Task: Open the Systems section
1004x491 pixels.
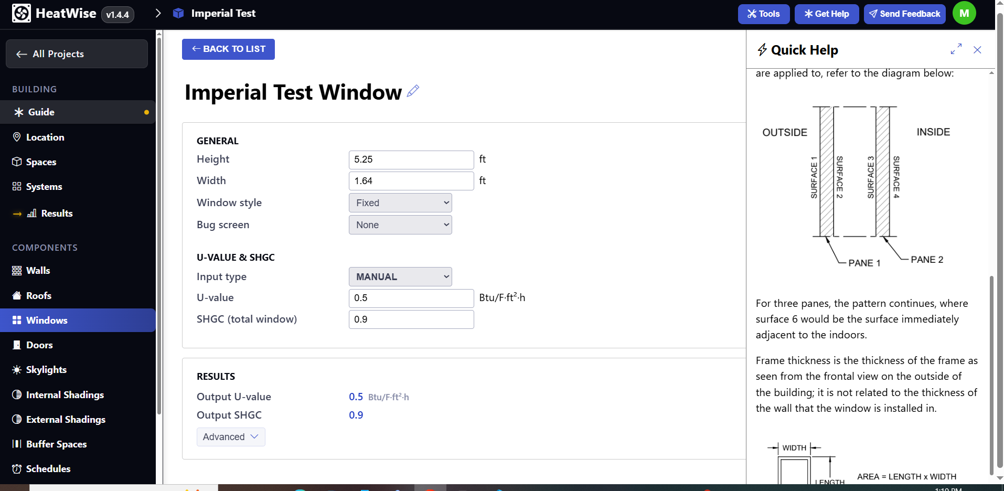Action: (x=44, y=186)
